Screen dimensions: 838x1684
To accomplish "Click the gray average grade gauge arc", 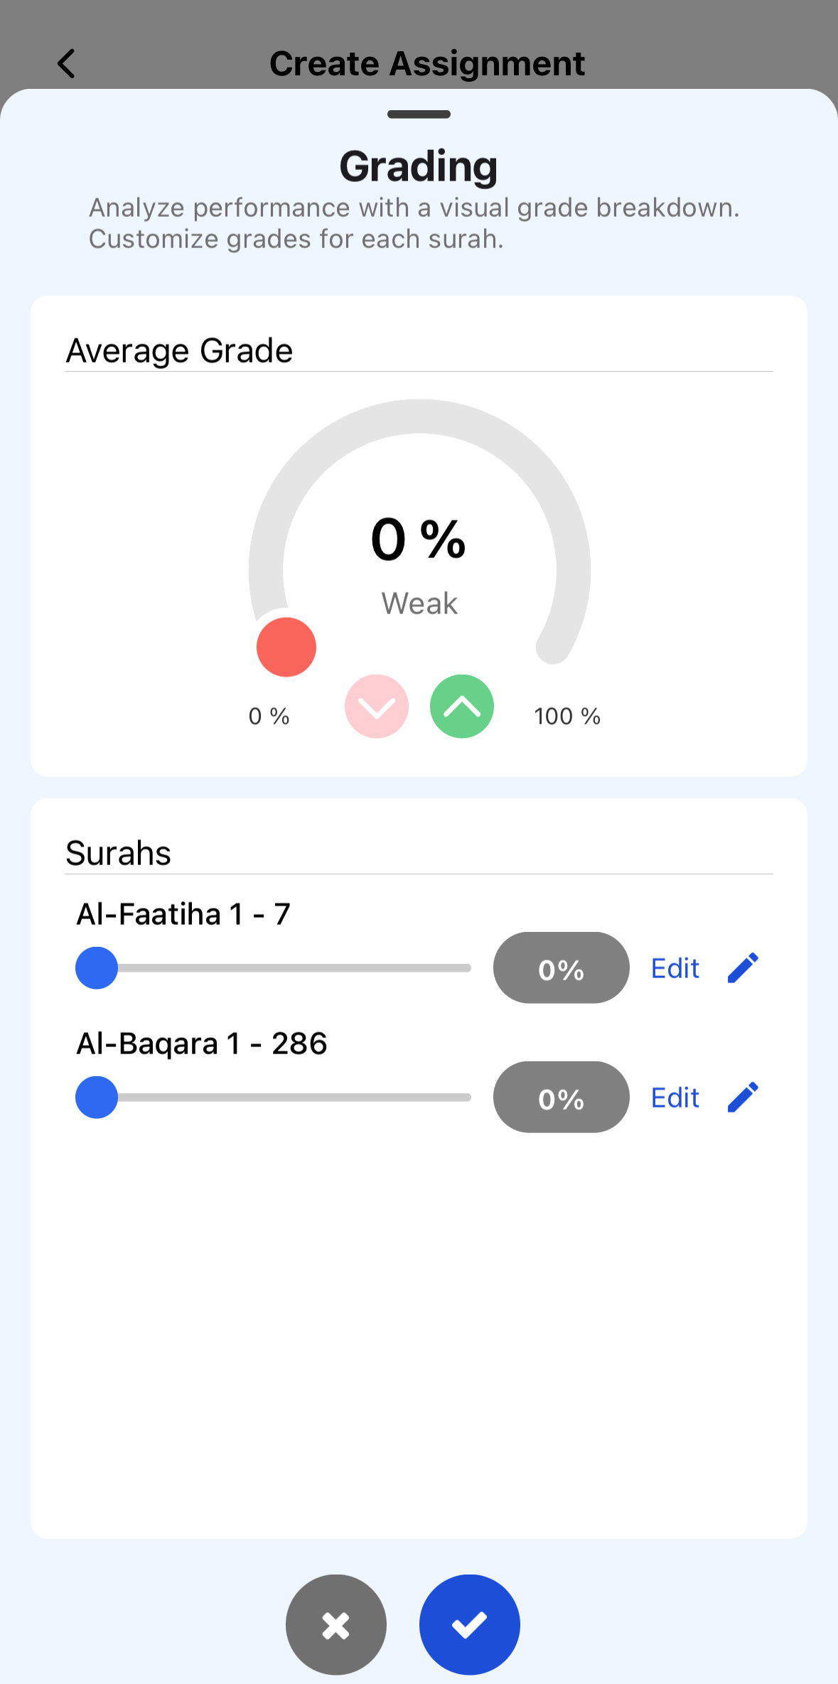I will [x=419, y=417].
